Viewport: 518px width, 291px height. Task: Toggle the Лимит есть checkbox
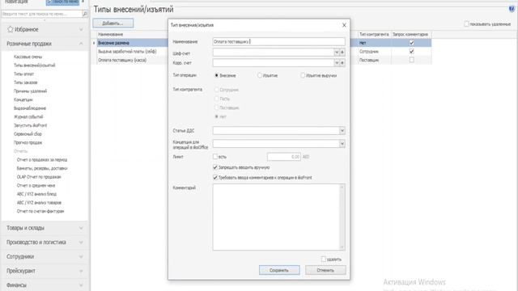pyautogui.click(x=215, y=157)
